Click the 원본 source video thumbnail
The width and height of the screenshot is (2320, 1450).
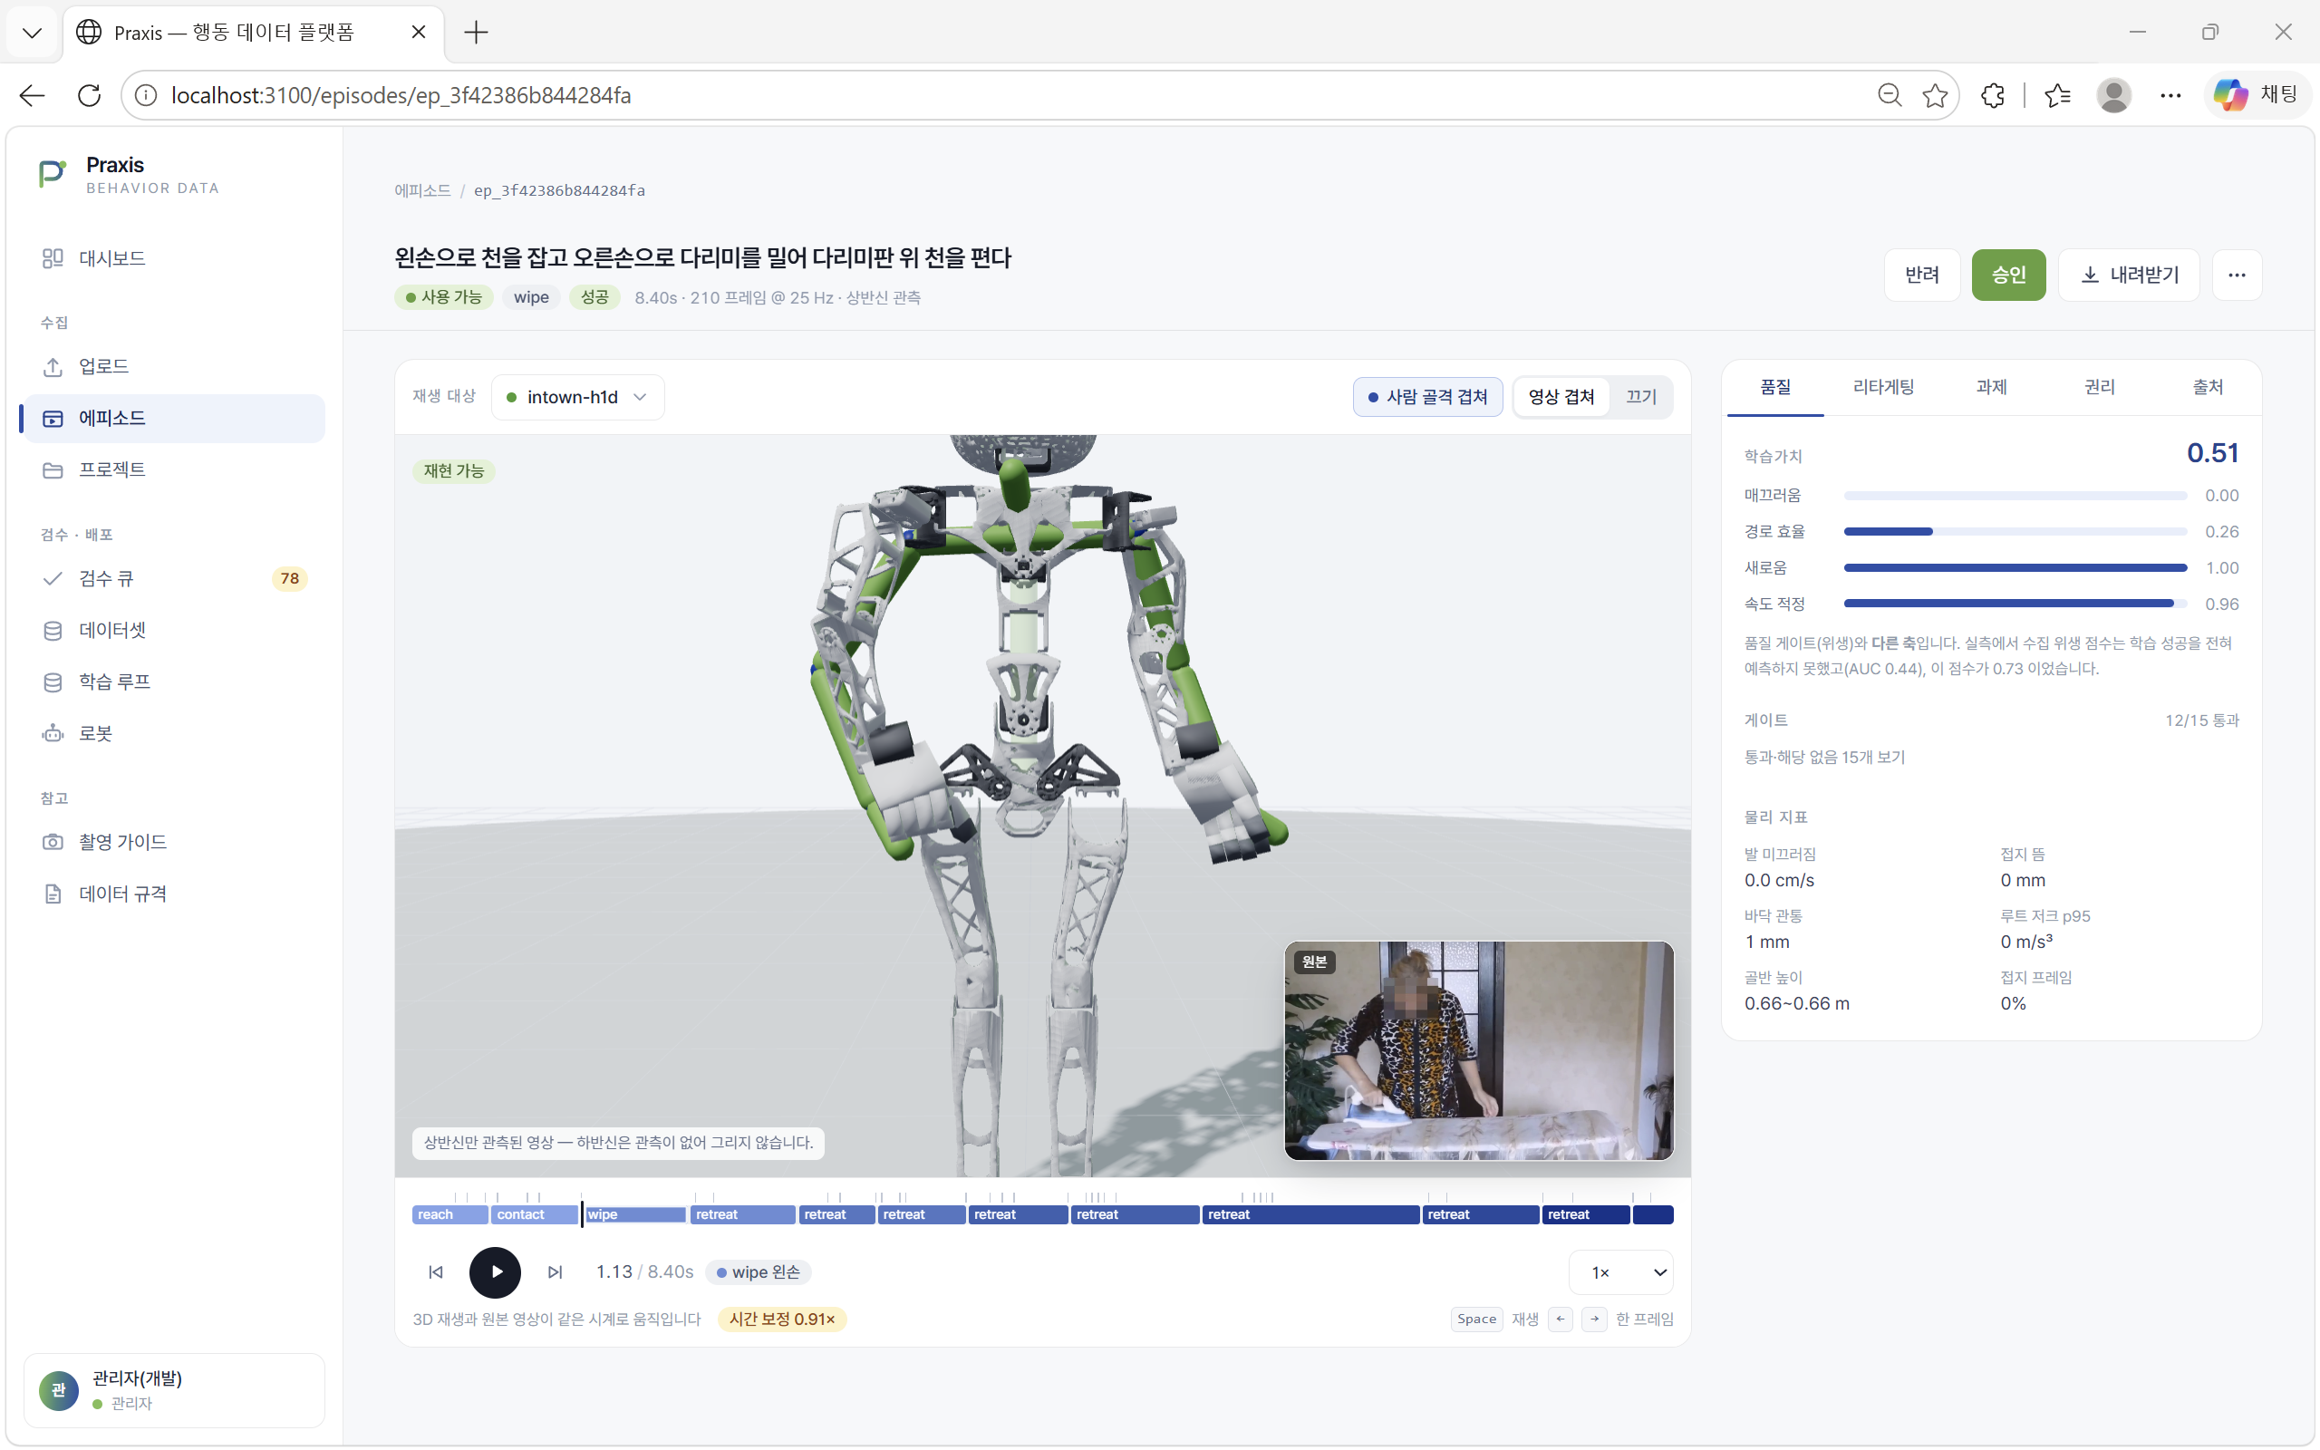pyautogui.click(x=1478, y=1051)
